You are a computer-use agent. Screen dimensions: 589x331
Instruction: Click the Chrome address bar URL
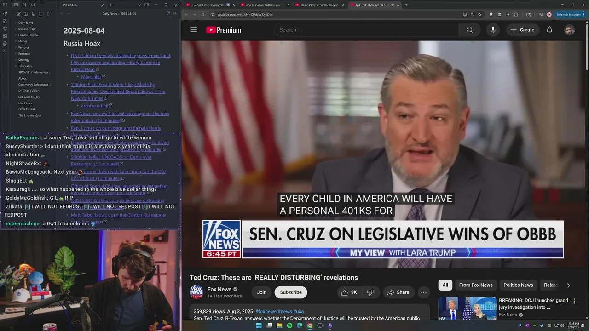click(x=245, y=14)
